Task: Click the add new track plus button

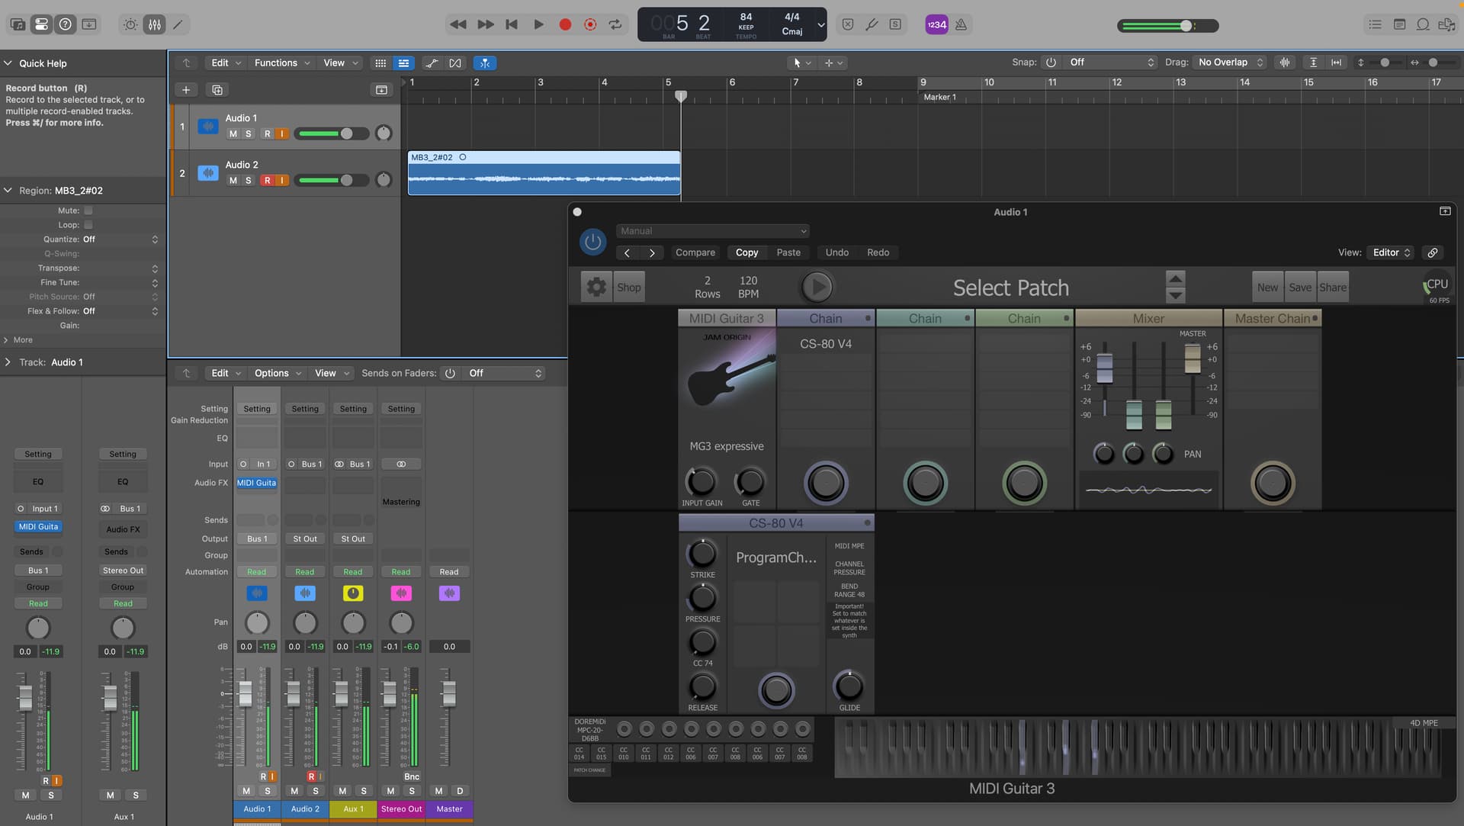Action: tap(185, 90)
